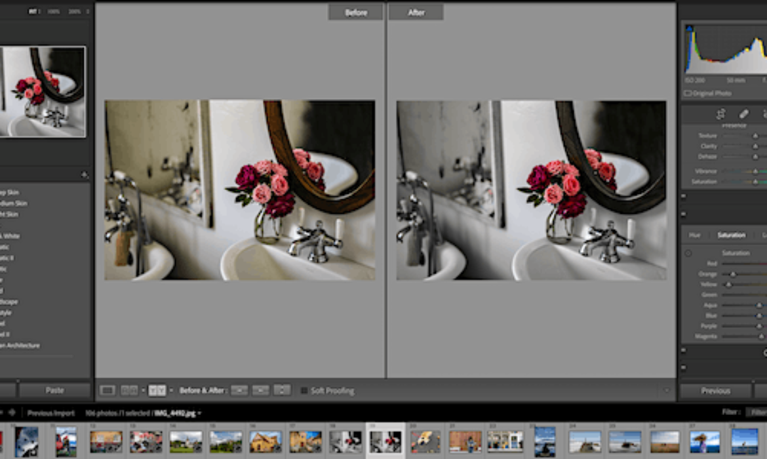
Task: Click the Before label above left image
Action: coord(355,12)
